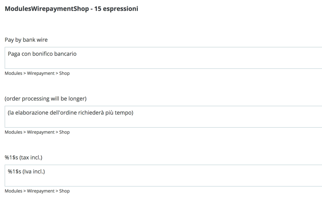The image size is (322, 205).
Task: Click the ModulesWirepaymentShop heading title
Action: click(46, 9)
